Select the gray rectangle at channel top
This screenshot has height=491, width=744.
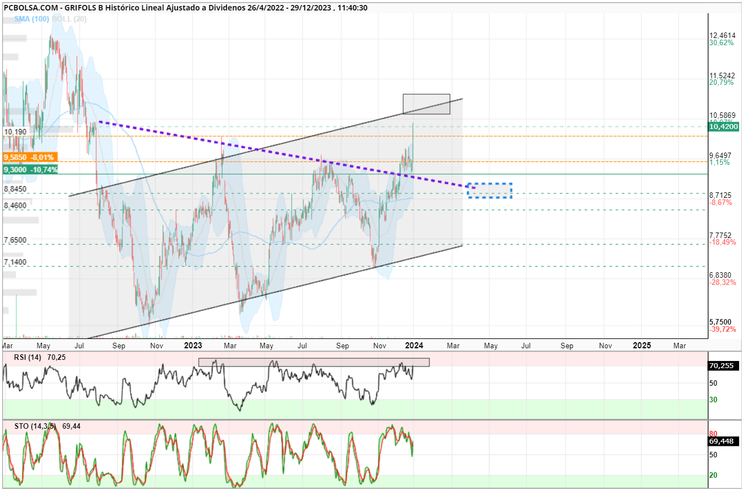tap(426, 104)
